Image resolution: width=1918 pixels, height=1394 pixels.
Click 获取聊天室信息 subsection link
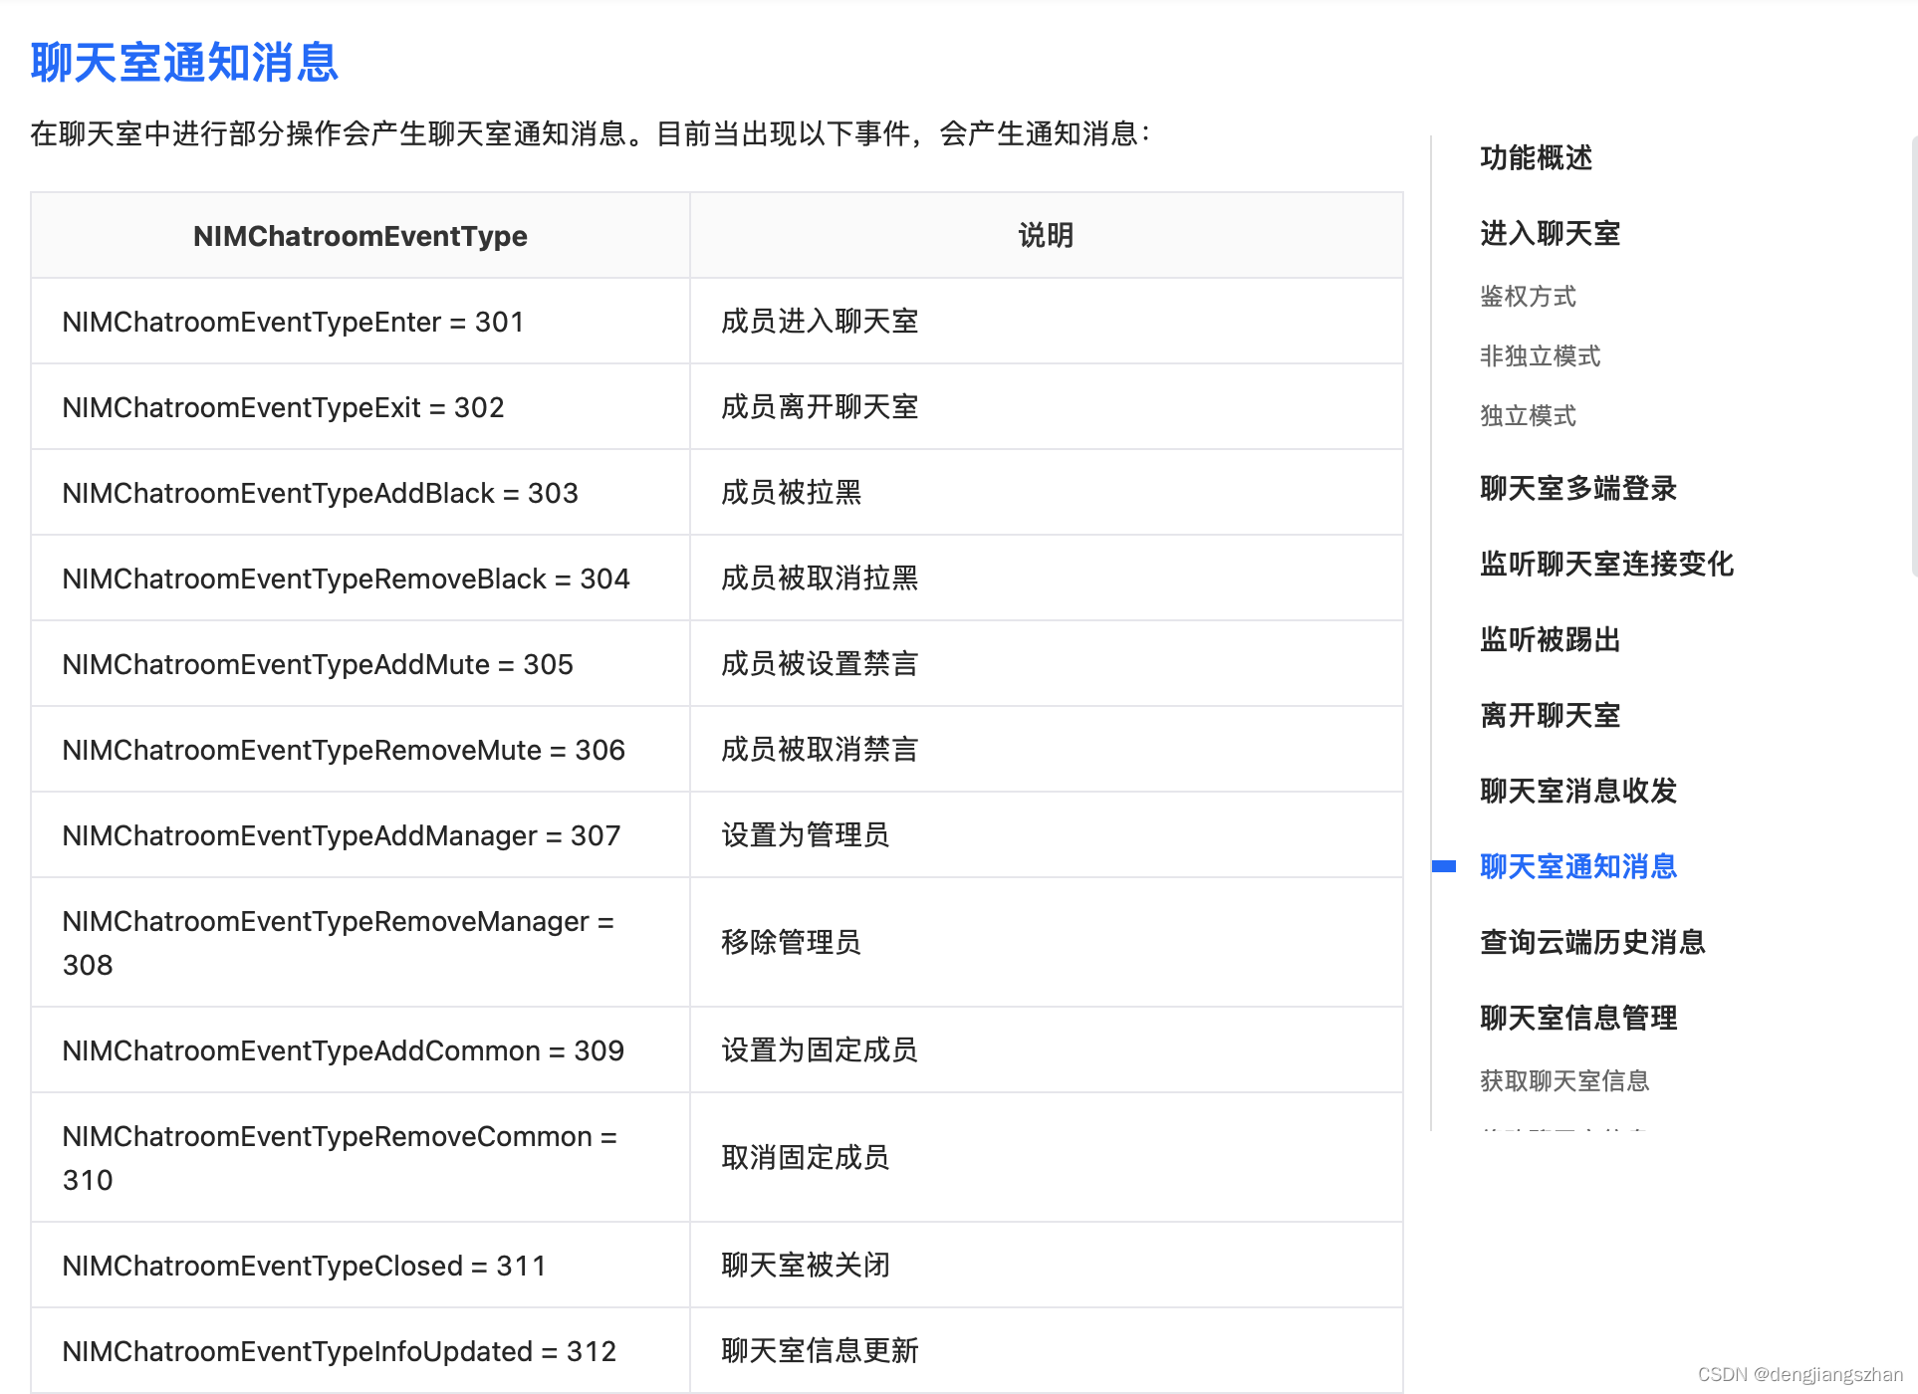coord(1564,1081)
